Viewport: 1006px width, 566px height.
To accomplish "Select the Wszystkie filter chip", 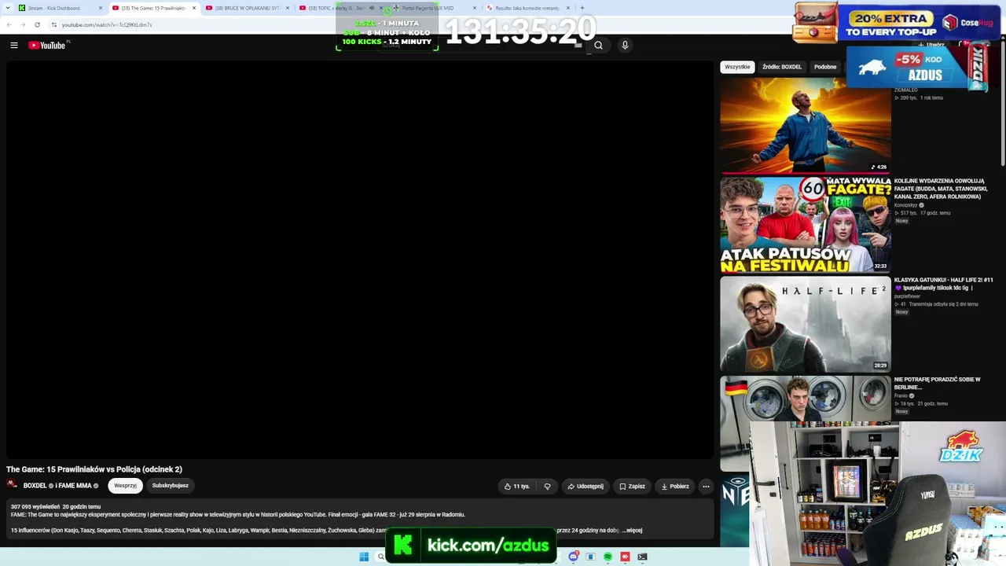I will coord(737,67).
